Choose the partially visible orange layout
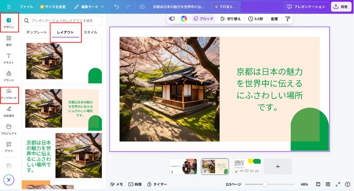The image size is (354, 191). click(x=62, y=185)
